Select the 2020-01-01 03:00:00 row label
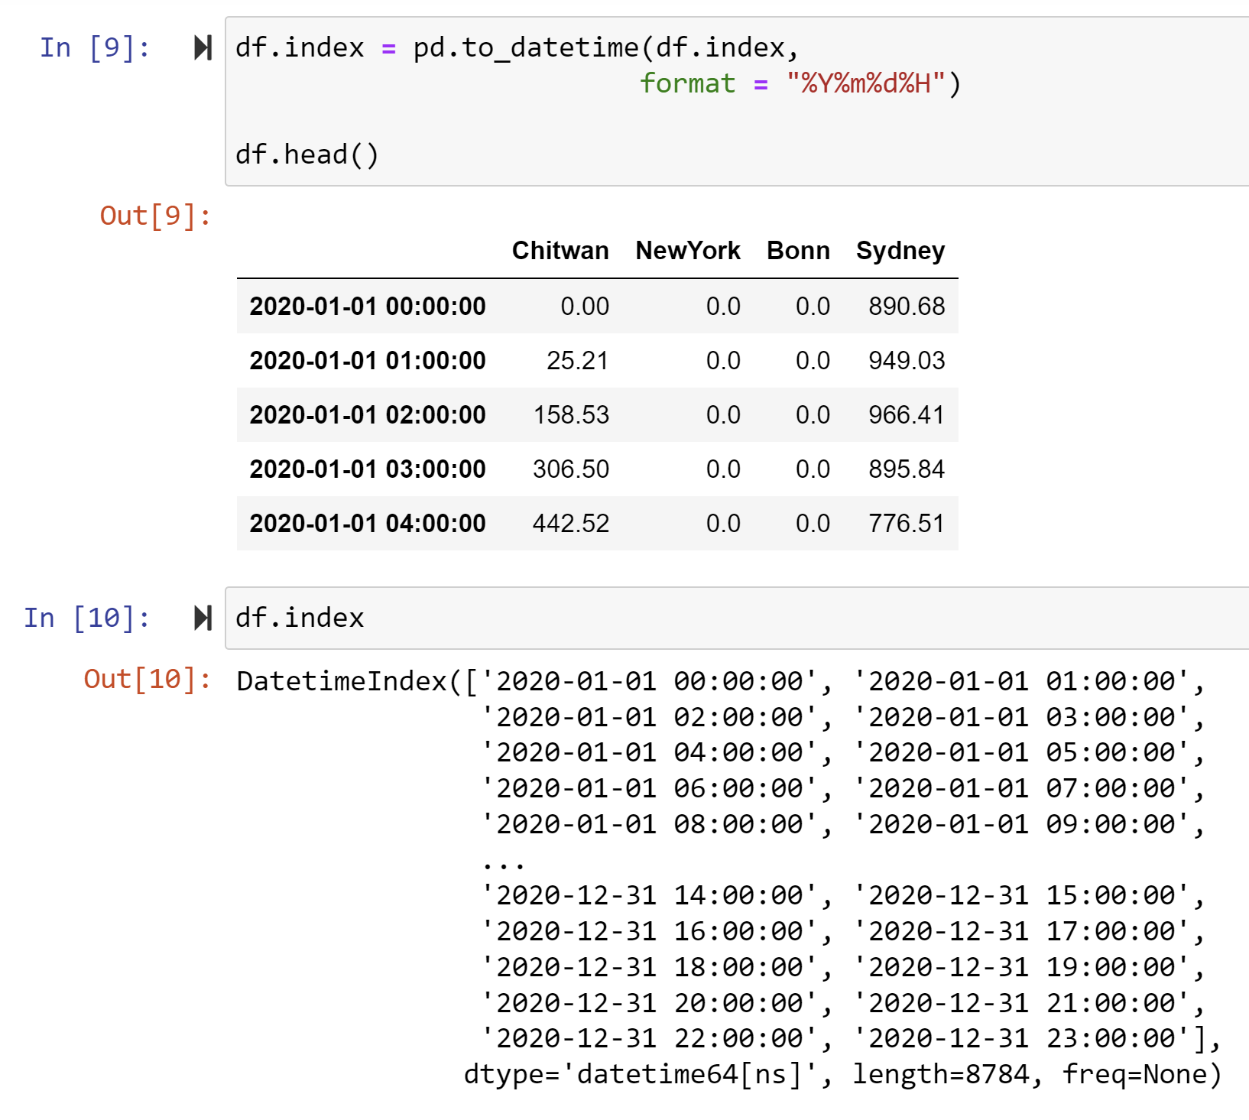The image size is (1249, 1120). coord(368,469)
